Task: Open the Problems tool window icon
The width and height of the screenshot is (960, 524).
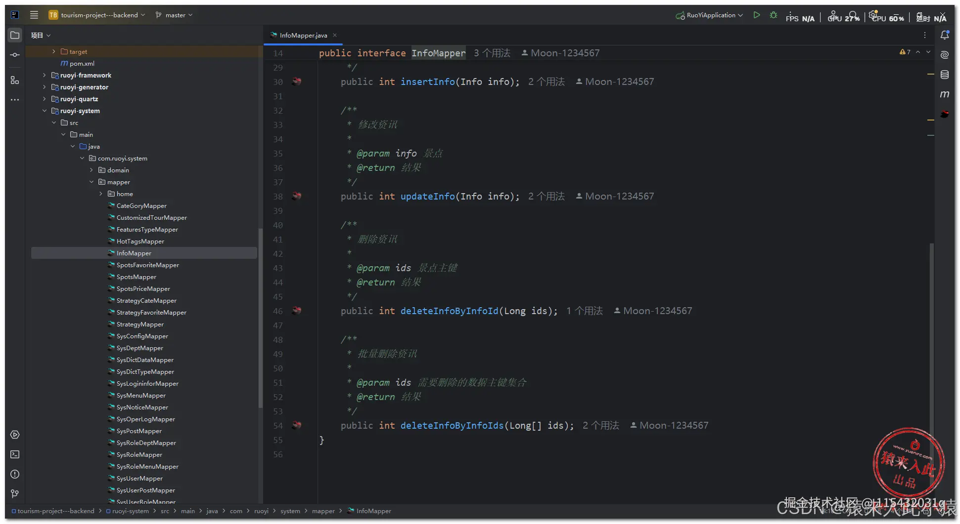Action: (15, 474)
